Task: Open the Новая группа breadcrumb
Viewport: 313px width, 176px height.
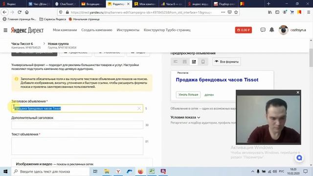Action: click(x=58, y=44)
